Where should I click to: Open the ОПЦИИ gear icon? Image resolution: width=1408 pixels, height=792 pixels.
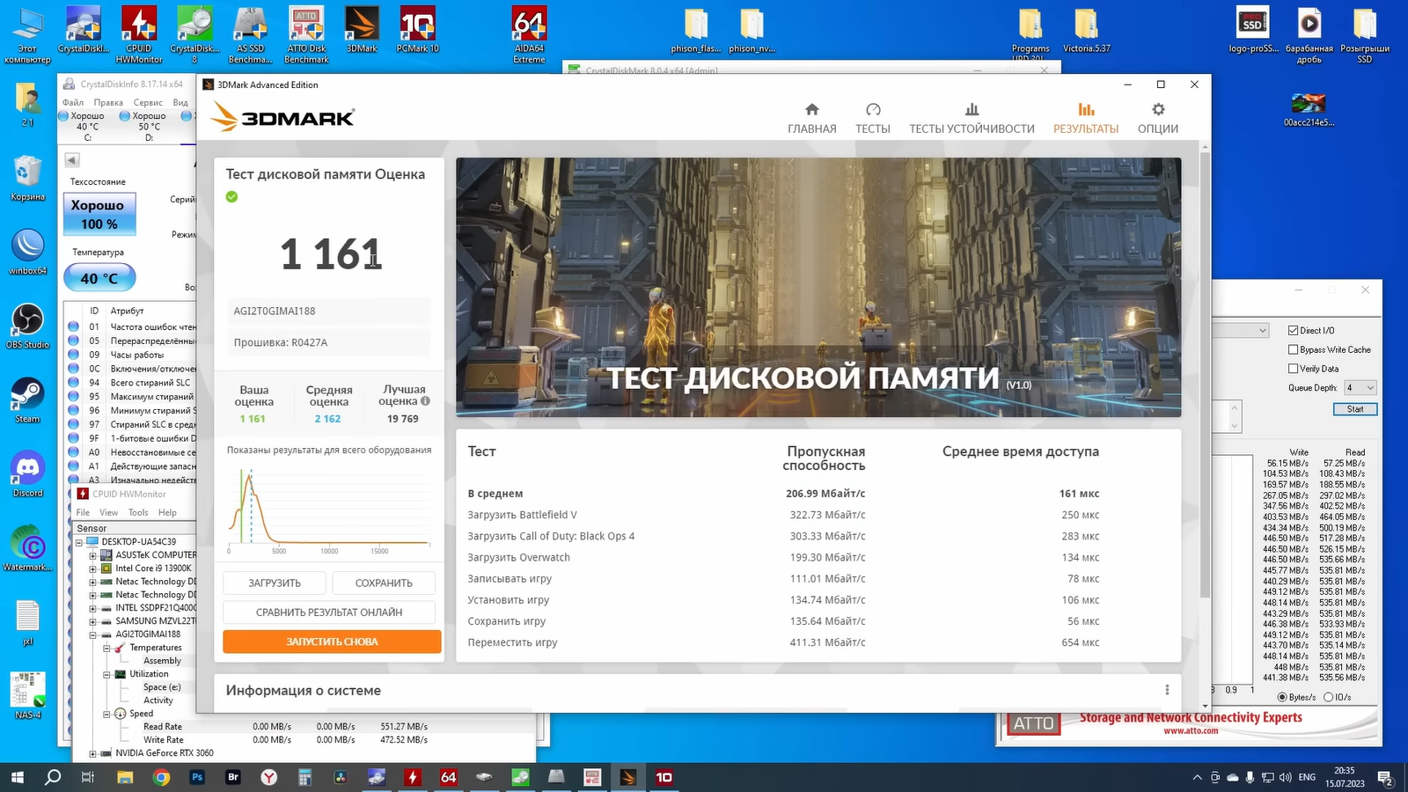coord(1157,110)
